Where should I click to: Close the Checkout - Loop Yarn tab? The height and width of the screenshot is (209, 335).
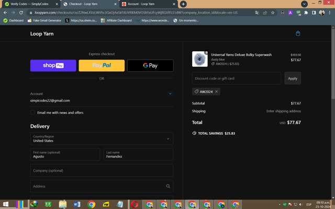(115, 4)
